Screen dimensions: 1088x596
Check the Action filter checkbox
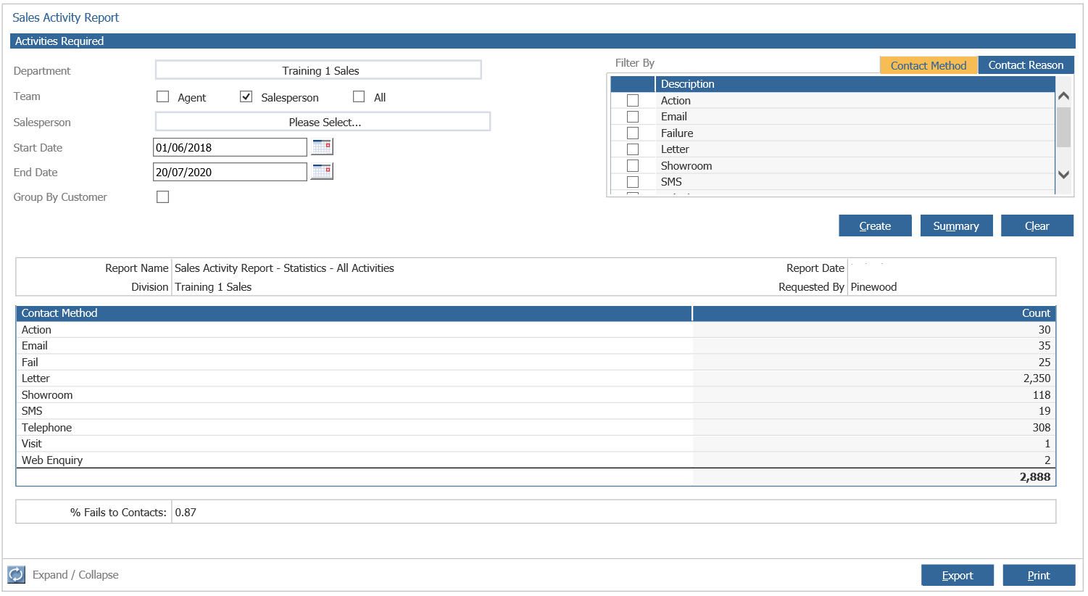(633, 100)
